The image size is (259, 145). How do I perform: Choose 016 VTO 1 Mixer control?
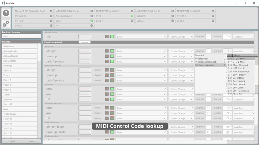[241, 59]
